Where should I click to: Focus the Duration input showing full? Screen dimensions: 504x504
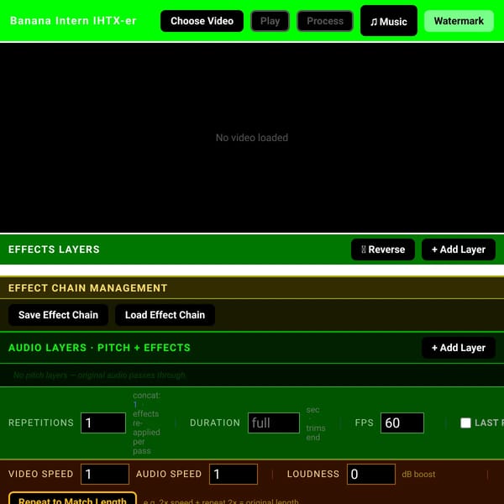point(274,423)
